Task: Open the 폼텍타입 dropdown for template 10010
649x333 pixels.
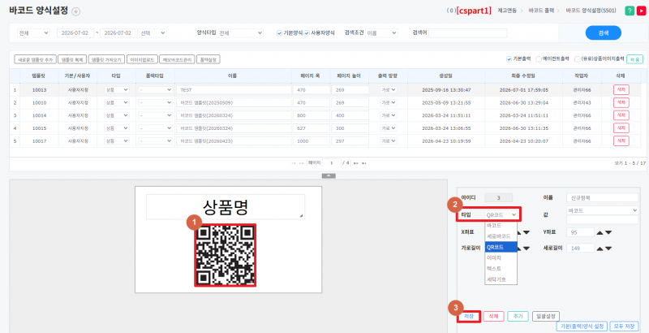Action: [155, 102]
